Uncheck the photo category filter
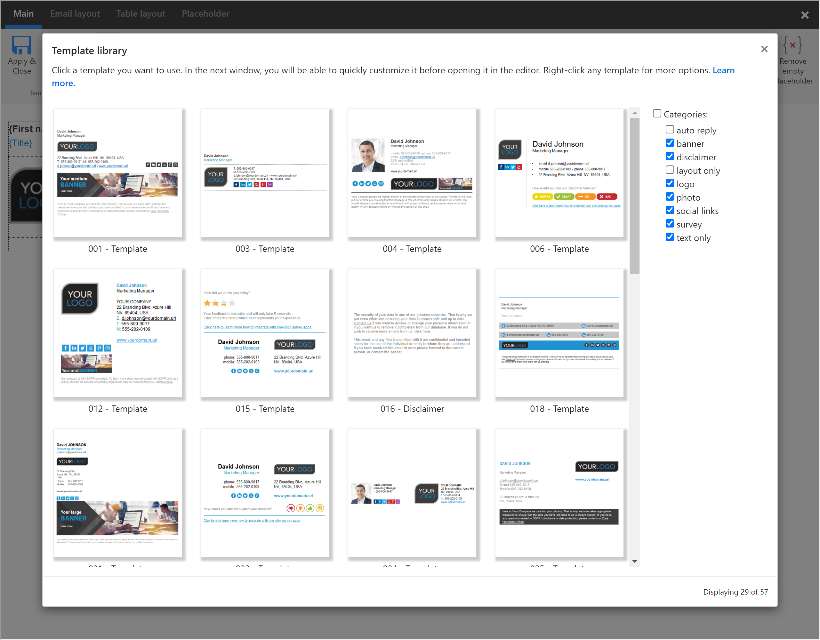Viewport: 820px width, 640px height. click(670, 196)
